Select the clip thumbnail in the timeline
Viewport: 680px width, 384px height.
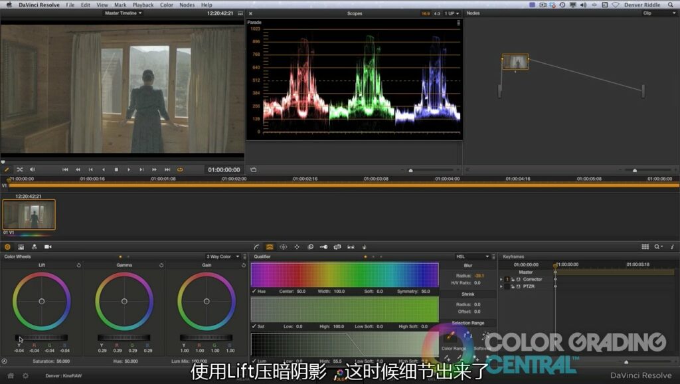[x=28, y=214]
